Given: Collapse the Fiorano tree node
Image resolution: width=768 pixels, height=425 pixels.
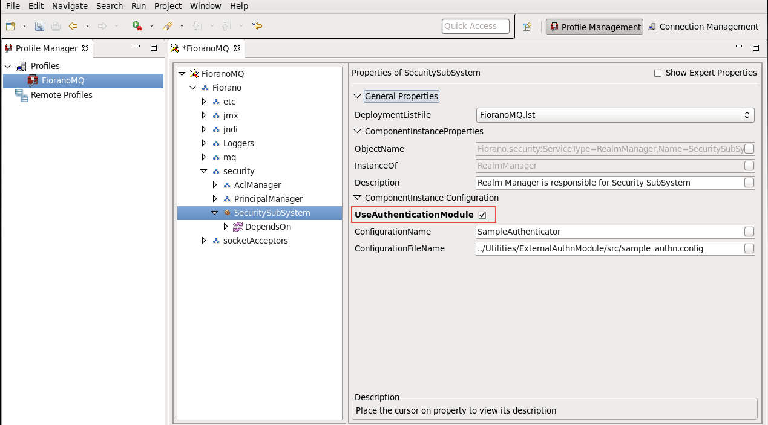Looking at the screenshot, I should pyautogui.click(x=192, y=88).
